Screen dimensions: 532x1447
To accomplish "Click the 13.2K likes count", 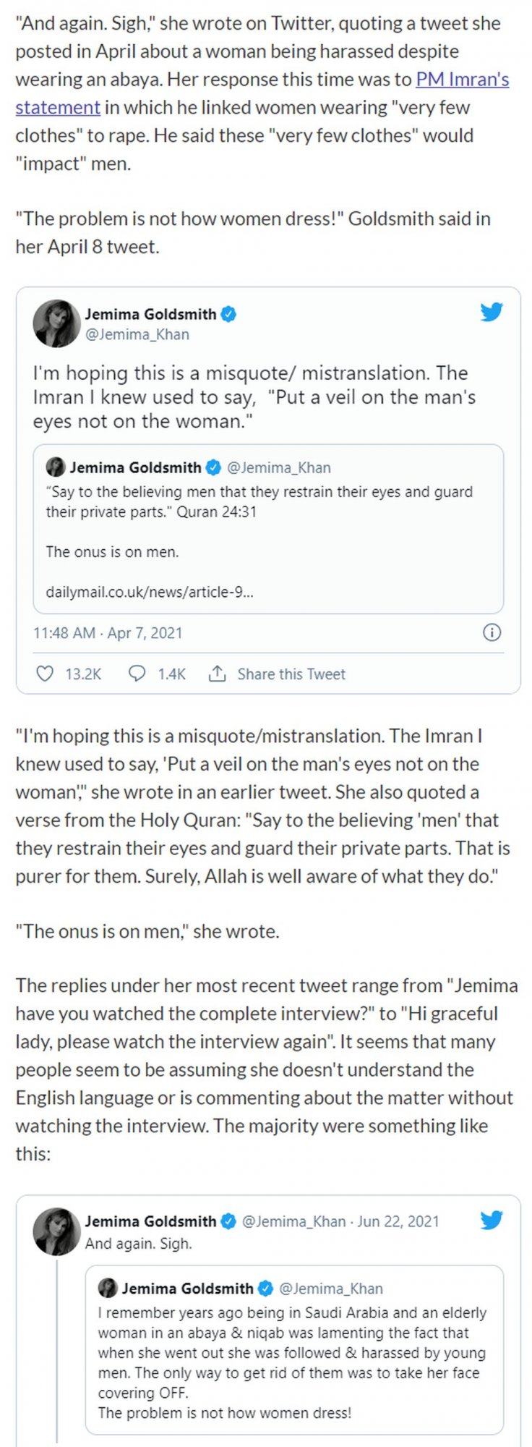I will tap(83, 674).
